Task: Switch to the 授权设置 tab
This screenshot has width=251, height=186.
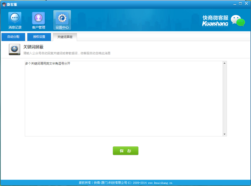Action: pyautogui.click(x=39, y=37)
